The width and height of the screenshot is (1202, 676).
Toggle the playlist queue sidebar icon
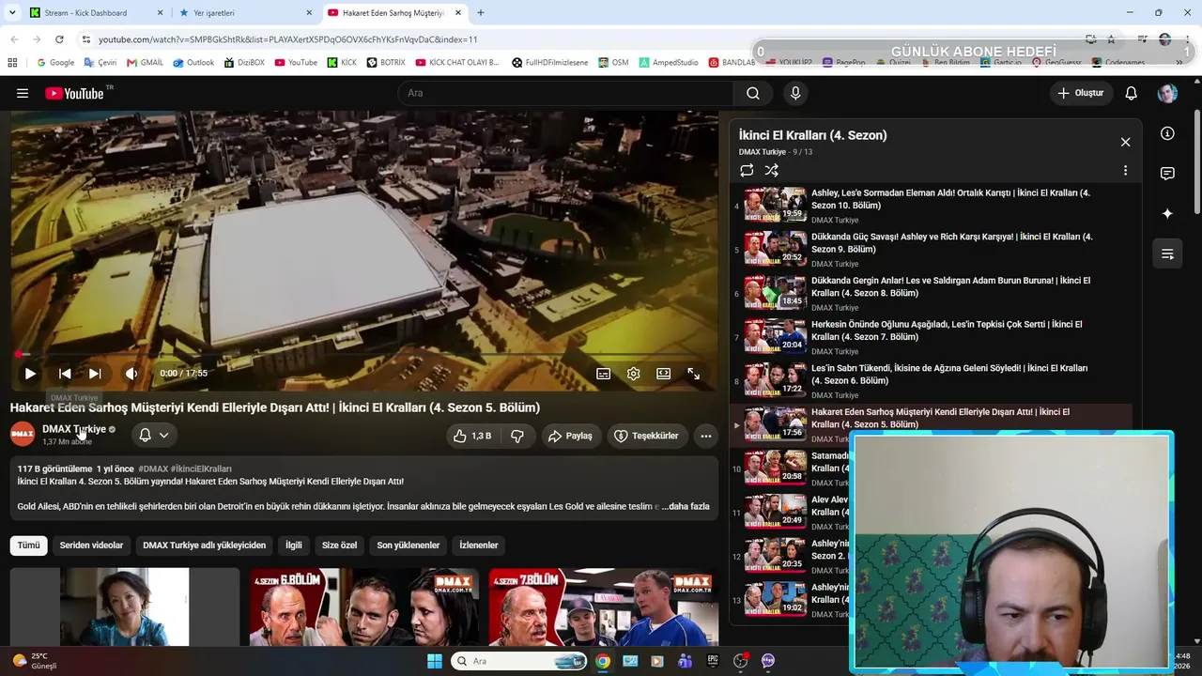(x=1167, y=253)
